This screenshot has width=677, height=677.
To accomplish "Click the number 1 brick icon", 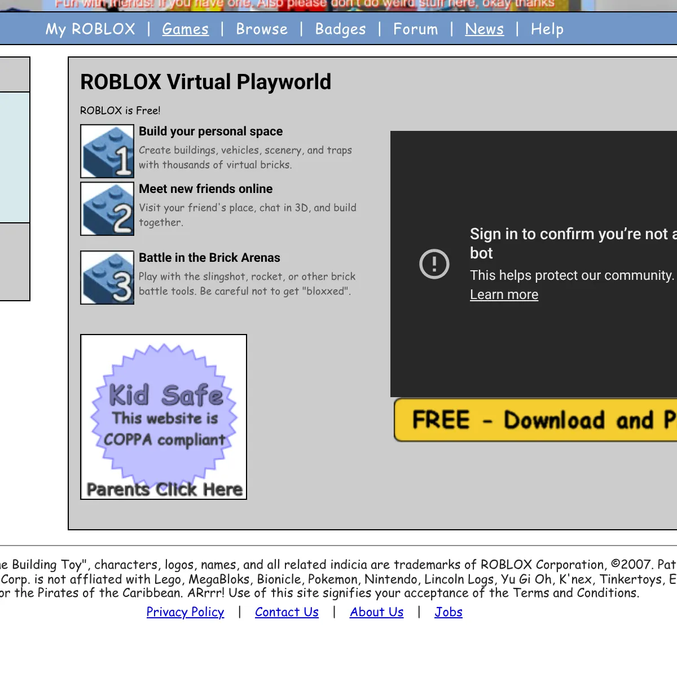I will (107, 151).
